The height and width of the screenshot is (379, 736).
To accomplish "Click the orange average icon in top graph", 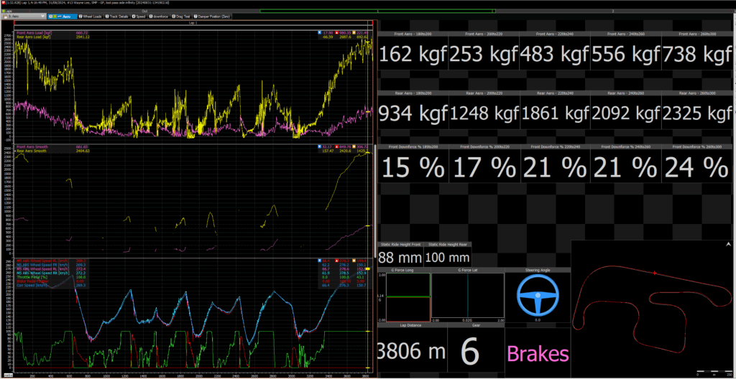I will click(354, 32).
